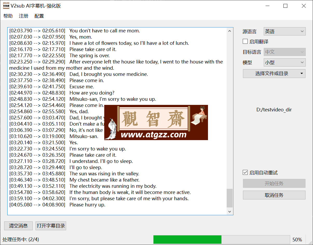Screen dimensions: 313x245
Task: Click the line 'How are you doing?'
Action: (x=92, y=93)
